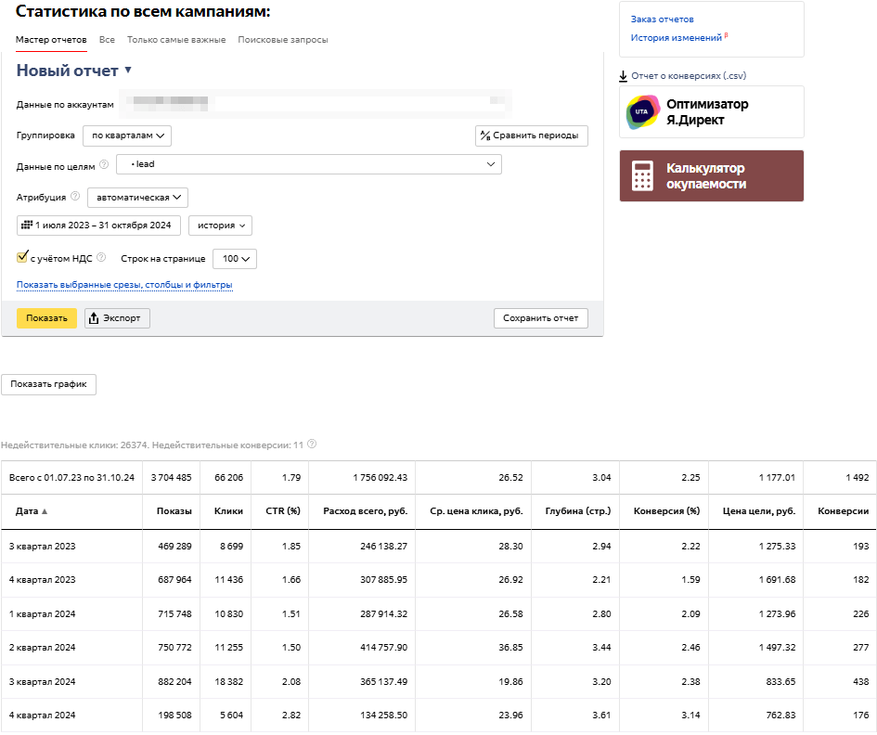Click the help icon next to с учётом НДС
Image resolution: width=877 pixels, height=735 pixels.
[x=101, y=258]
